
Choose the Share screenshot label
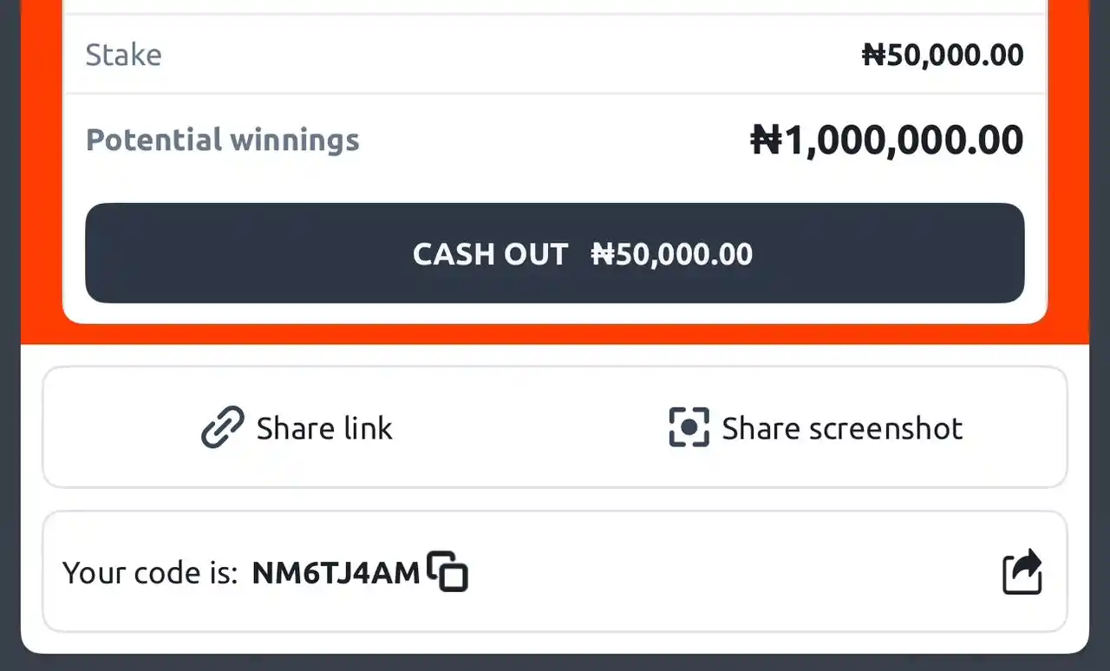(842, 428)
